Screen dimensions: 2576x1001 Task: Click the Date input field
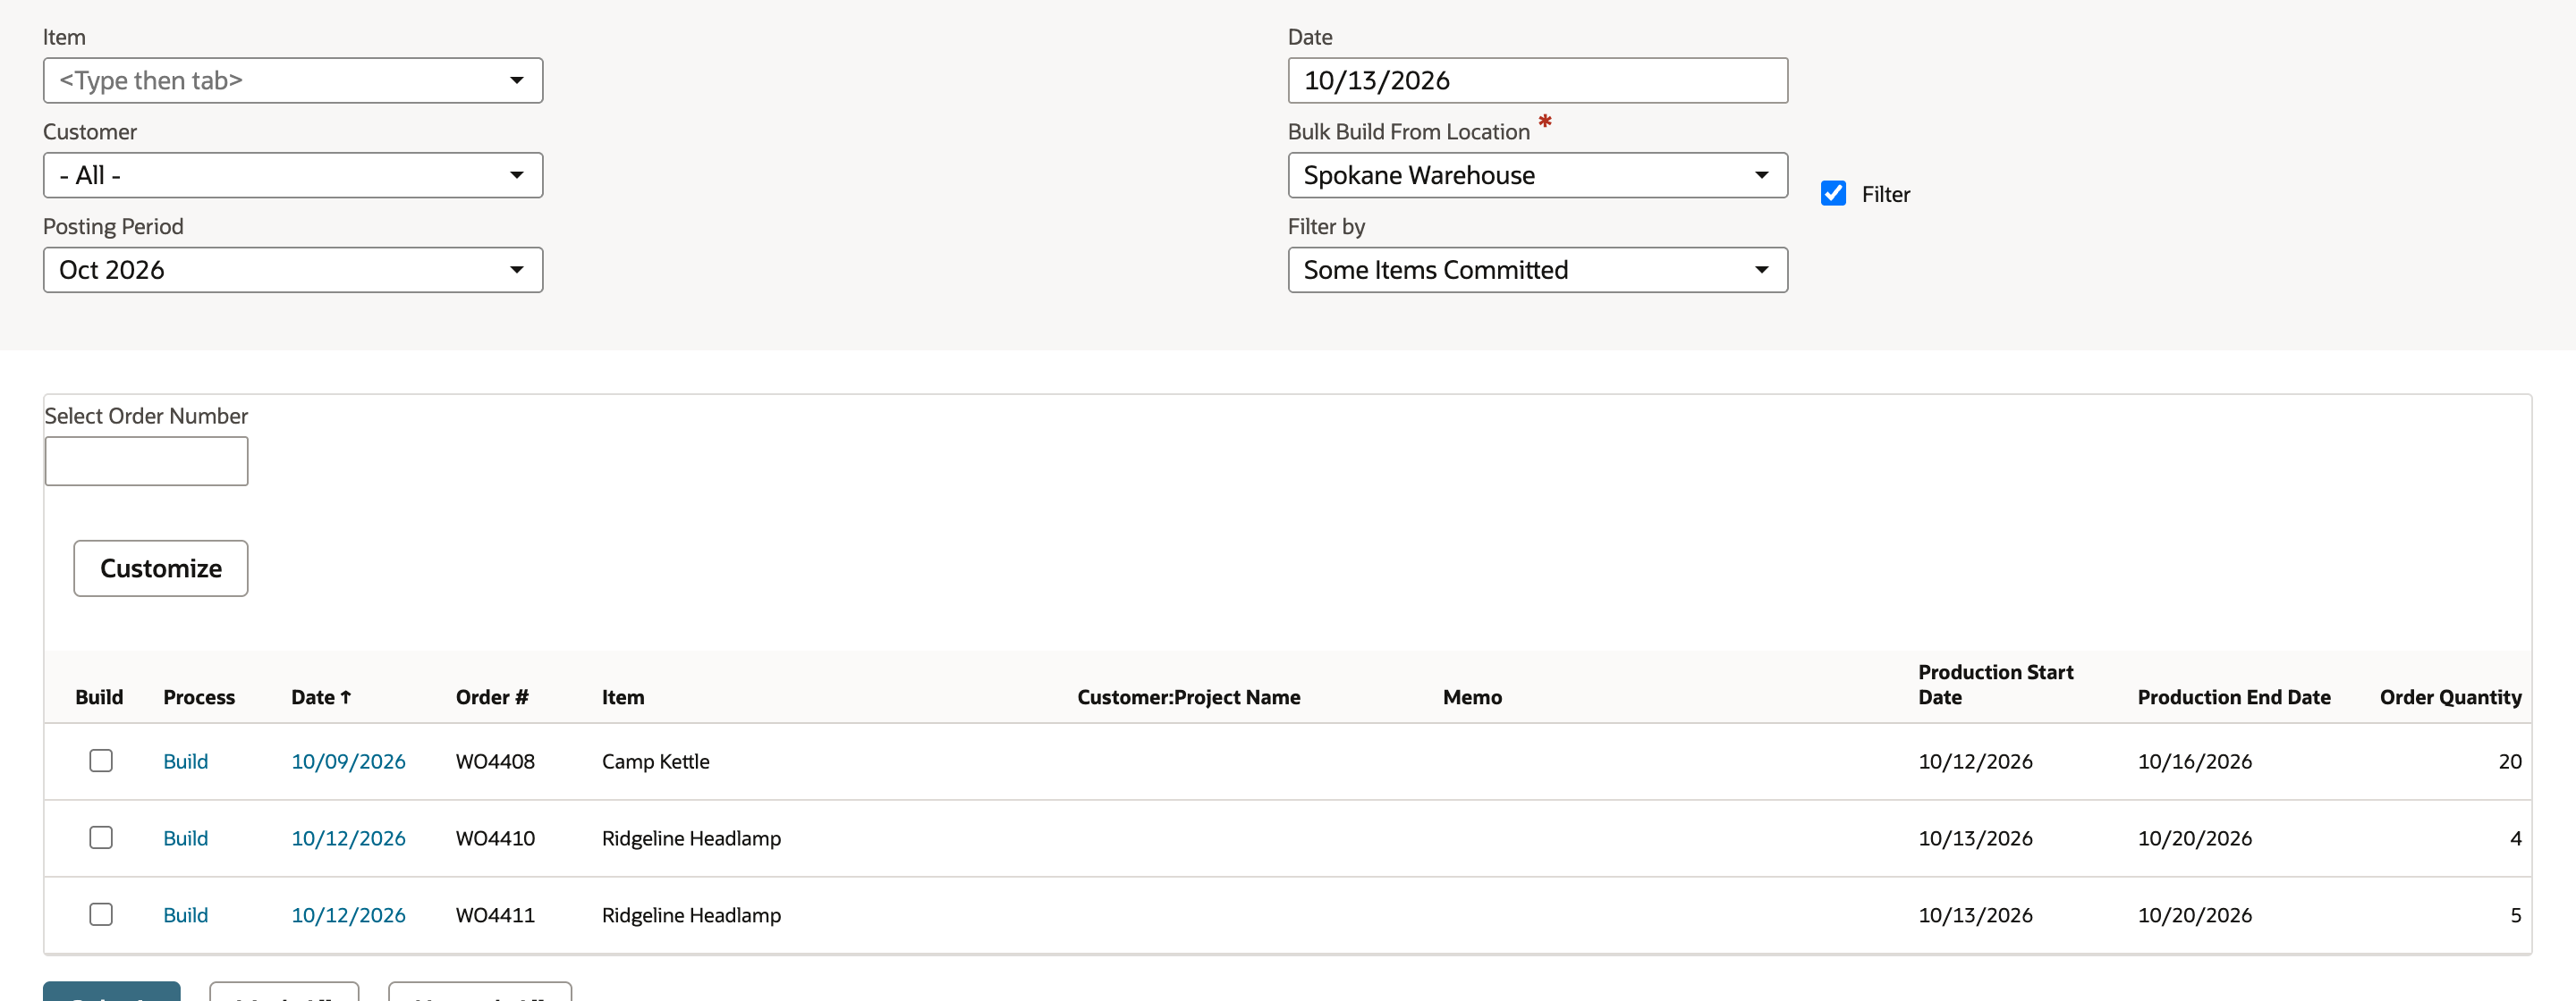click(1537, 80)
